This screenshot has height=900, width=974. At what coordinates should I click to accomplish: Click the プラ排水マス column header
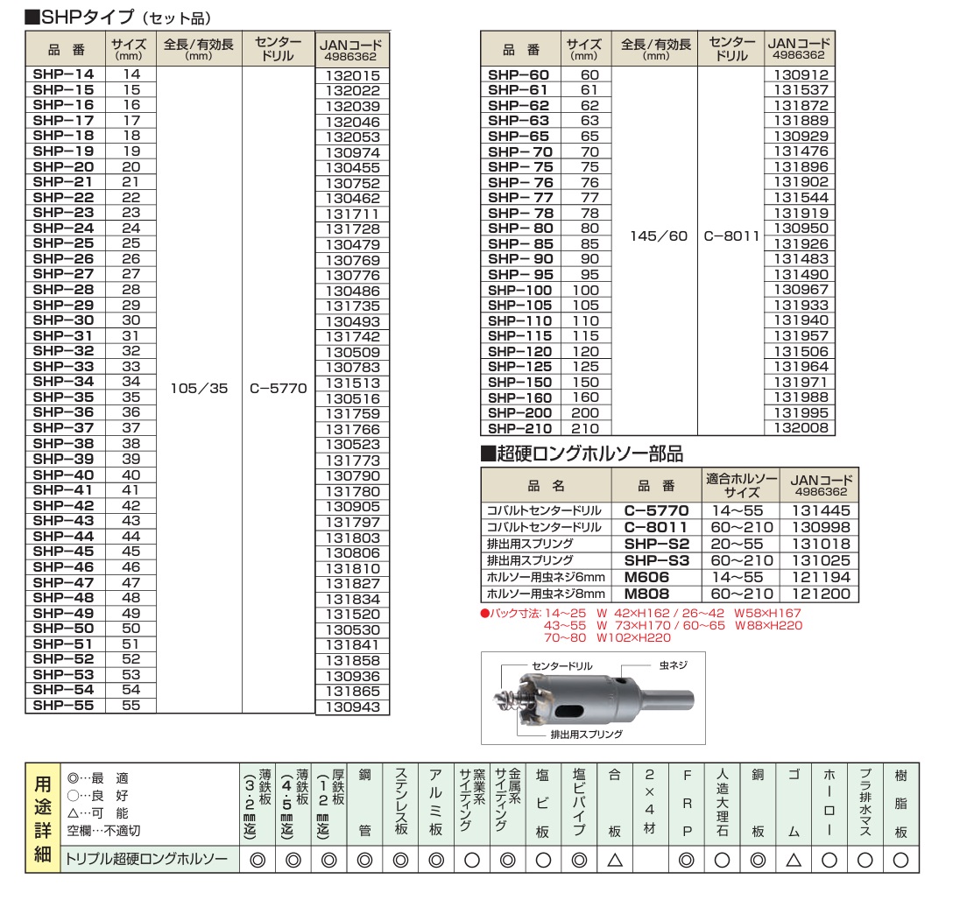pos(865,802)
